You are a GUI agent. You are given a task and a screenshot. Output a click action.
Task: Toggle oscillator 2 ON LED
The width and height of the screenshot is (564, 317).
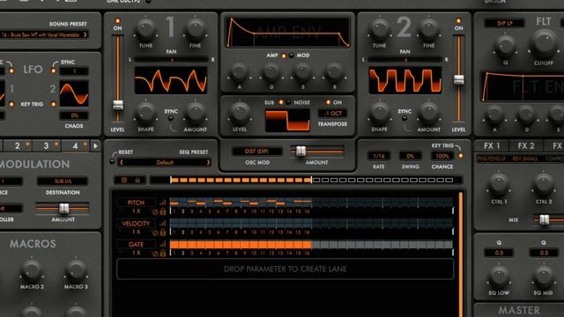[458, 21]
